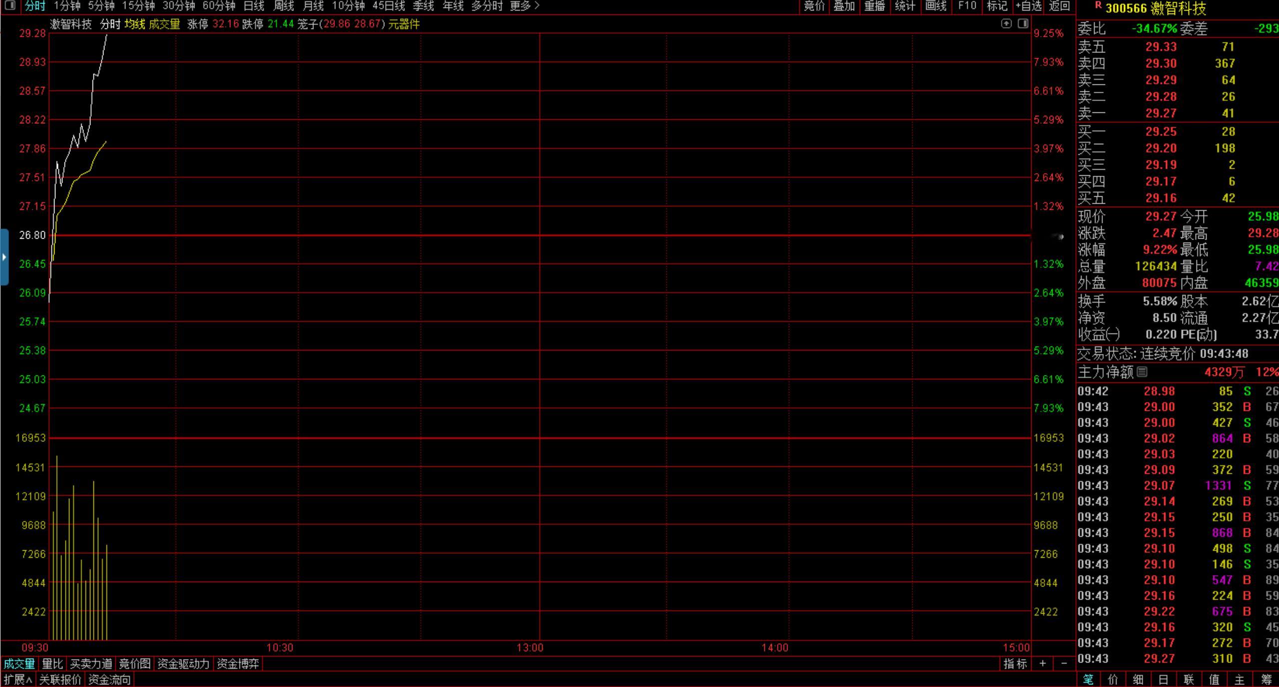Switch chart to 年线 yearly
The image size is (1279, 687).
tap(453, 6)
